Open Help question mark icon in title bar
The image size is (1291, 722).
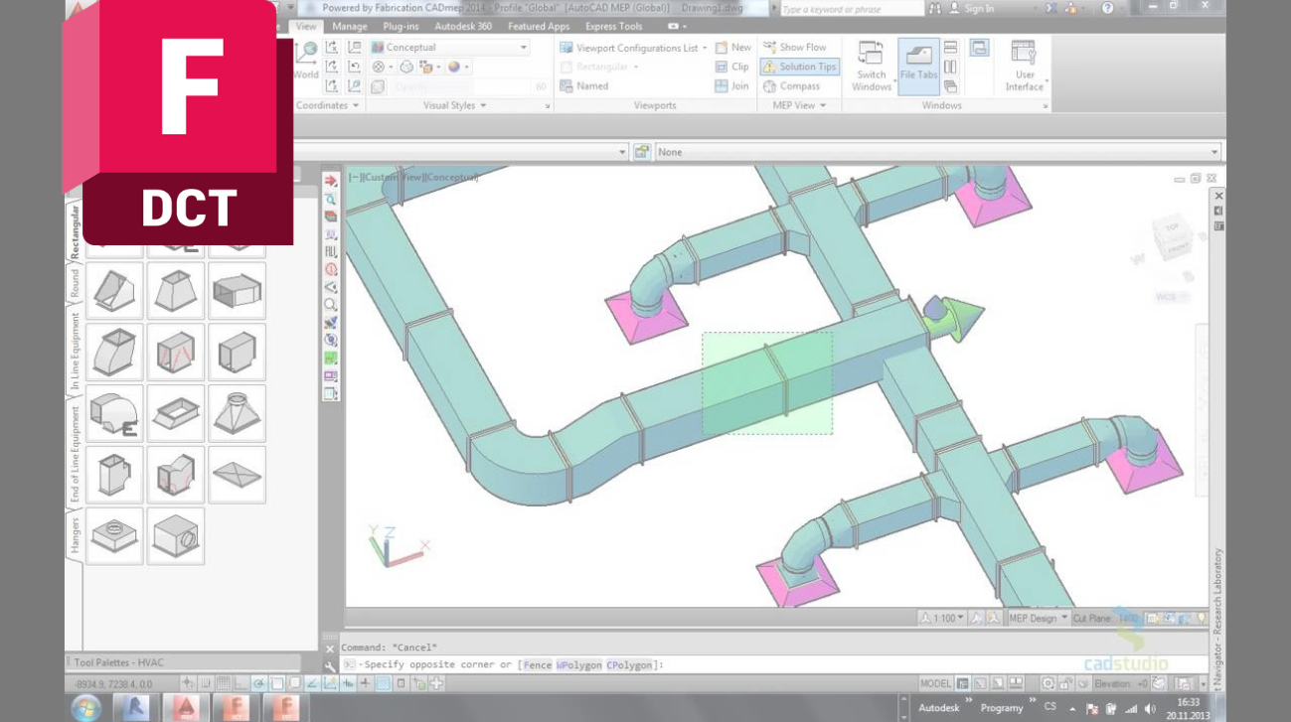pyautogui.click(x=1107, y=8)
